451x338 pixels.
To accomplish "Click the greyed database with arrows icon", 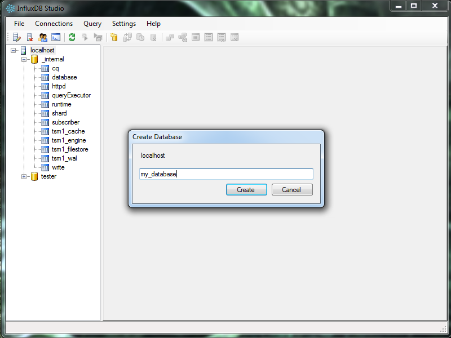I will tap(127, 37).
